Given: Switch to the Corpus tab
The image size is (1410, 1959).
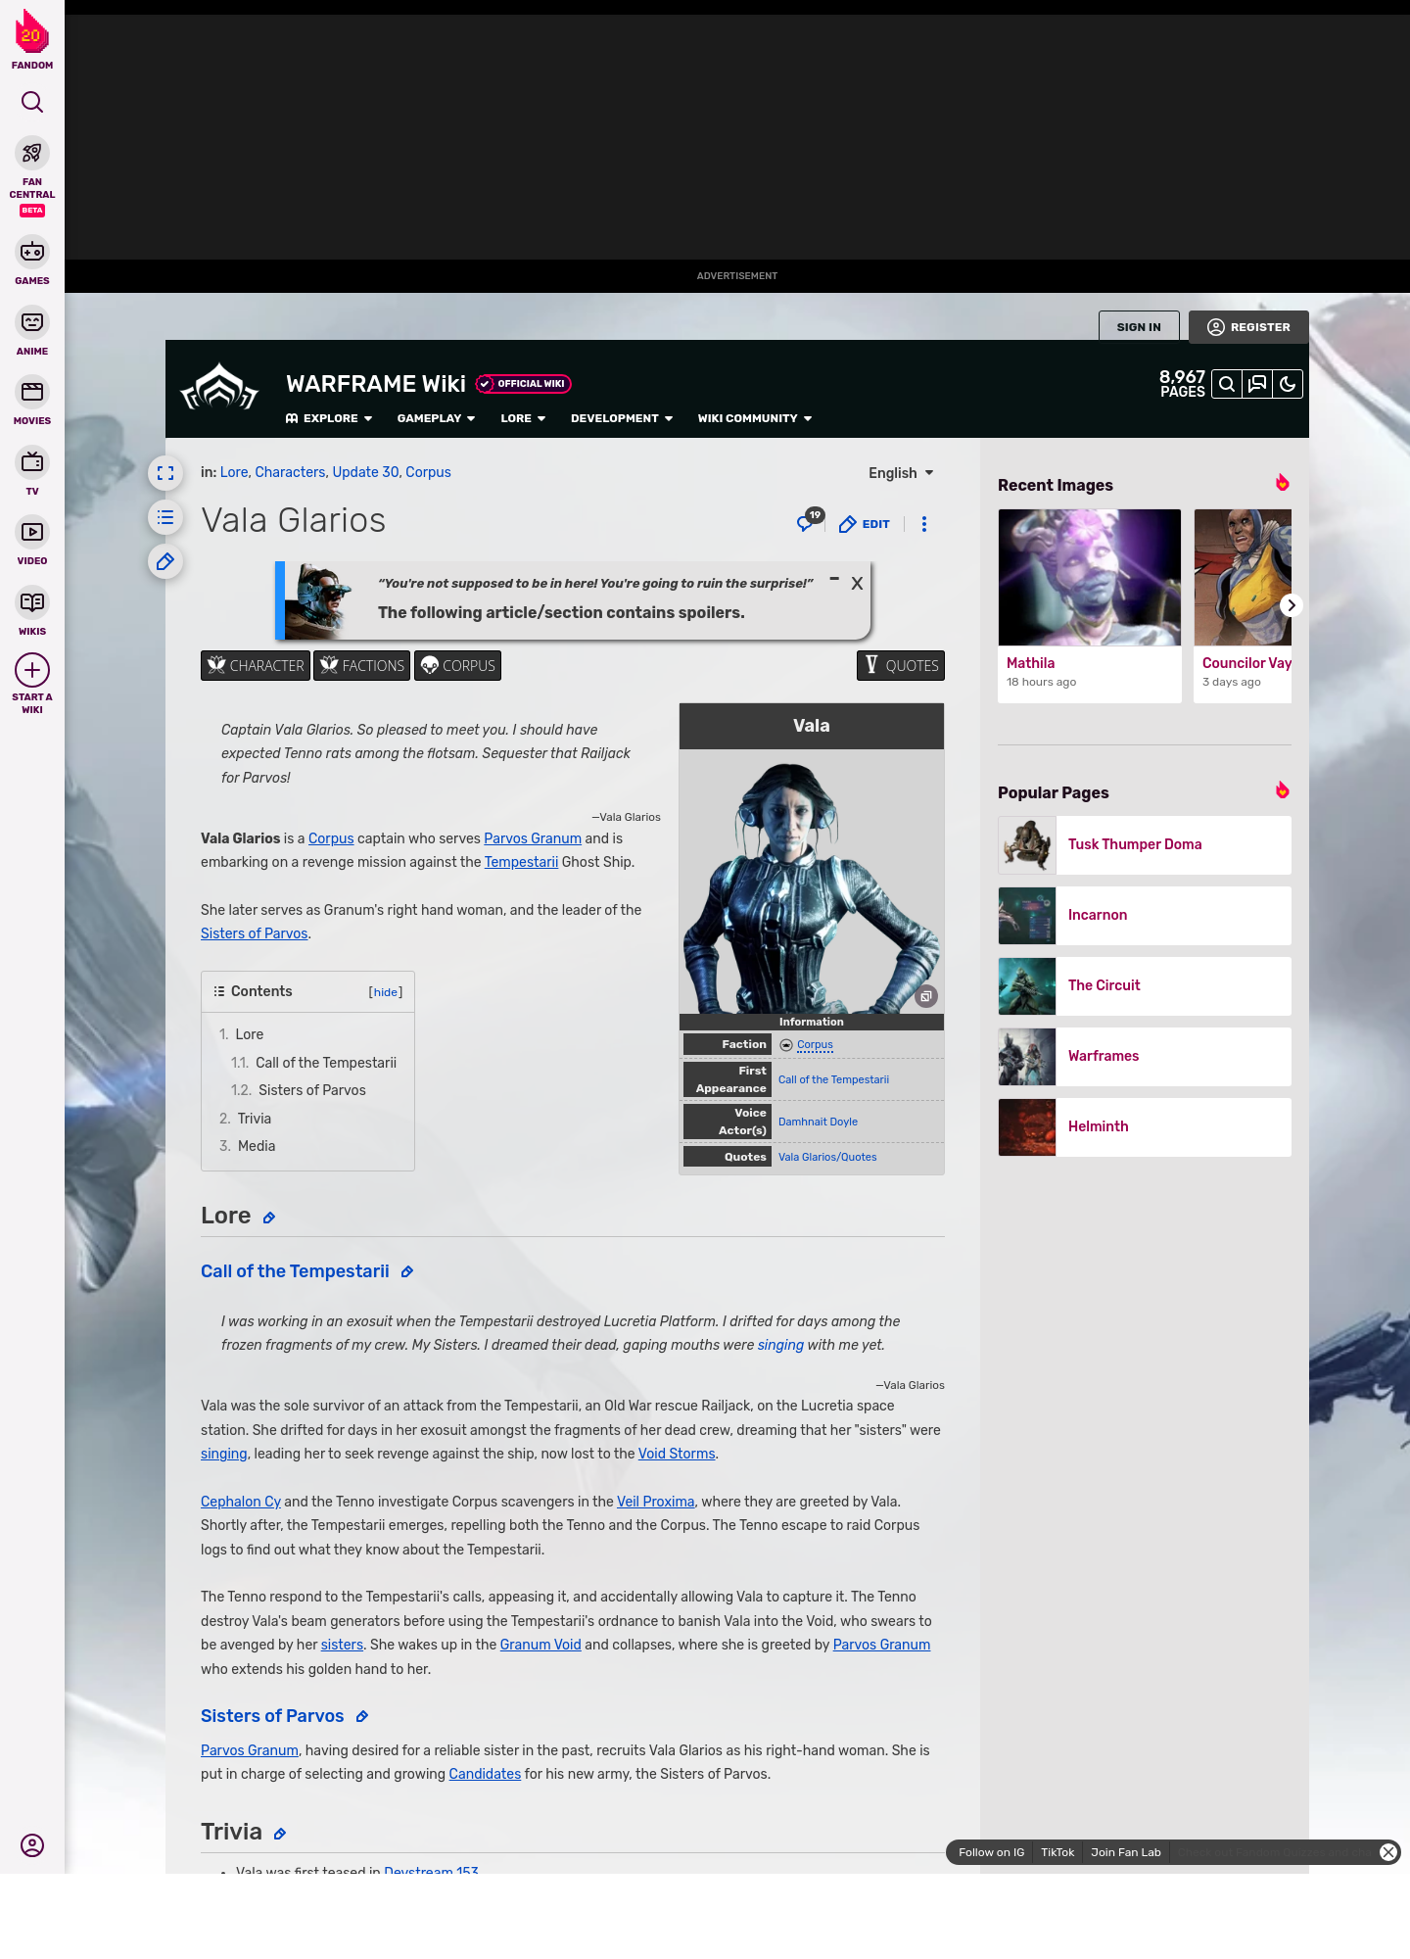Looking at the screenshot, I should point(457,665).
